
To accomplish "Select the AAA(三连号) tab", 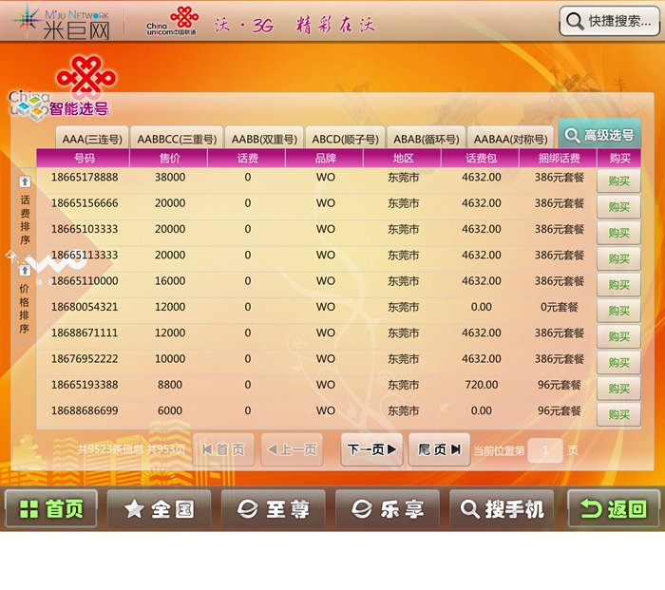I will 91,139.
